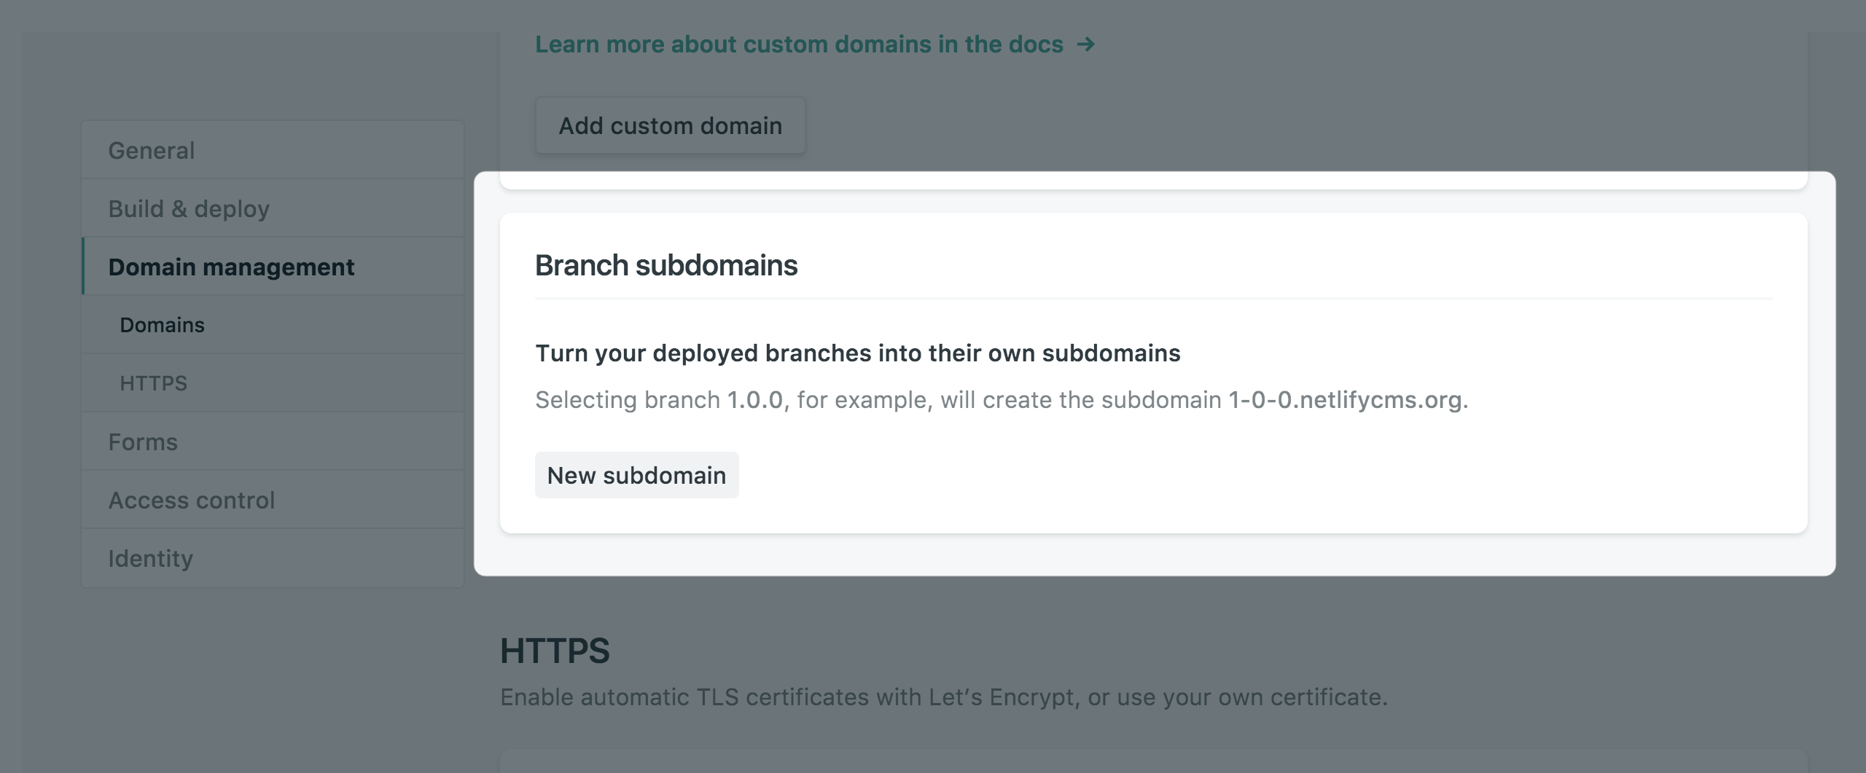Click the example subdomain 1-0-0.netlifycms.org text

pyautogui.click(x=1345, y=400)
